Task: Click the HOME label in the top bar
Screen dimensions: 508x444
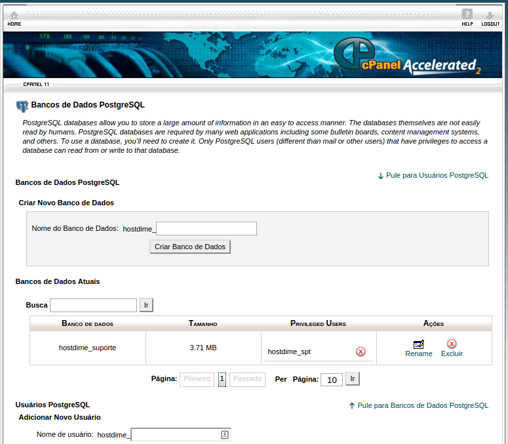Action: point(14,24)
